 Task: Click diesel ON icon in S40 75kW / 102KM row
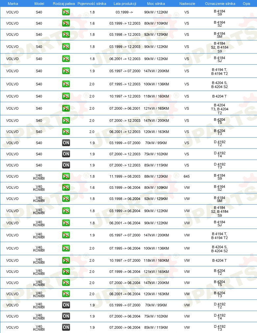point(66,154)
